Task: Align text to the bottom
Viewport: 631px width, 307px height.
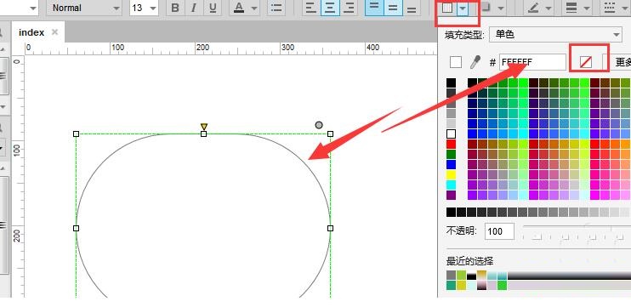Action: coord(412,8)
